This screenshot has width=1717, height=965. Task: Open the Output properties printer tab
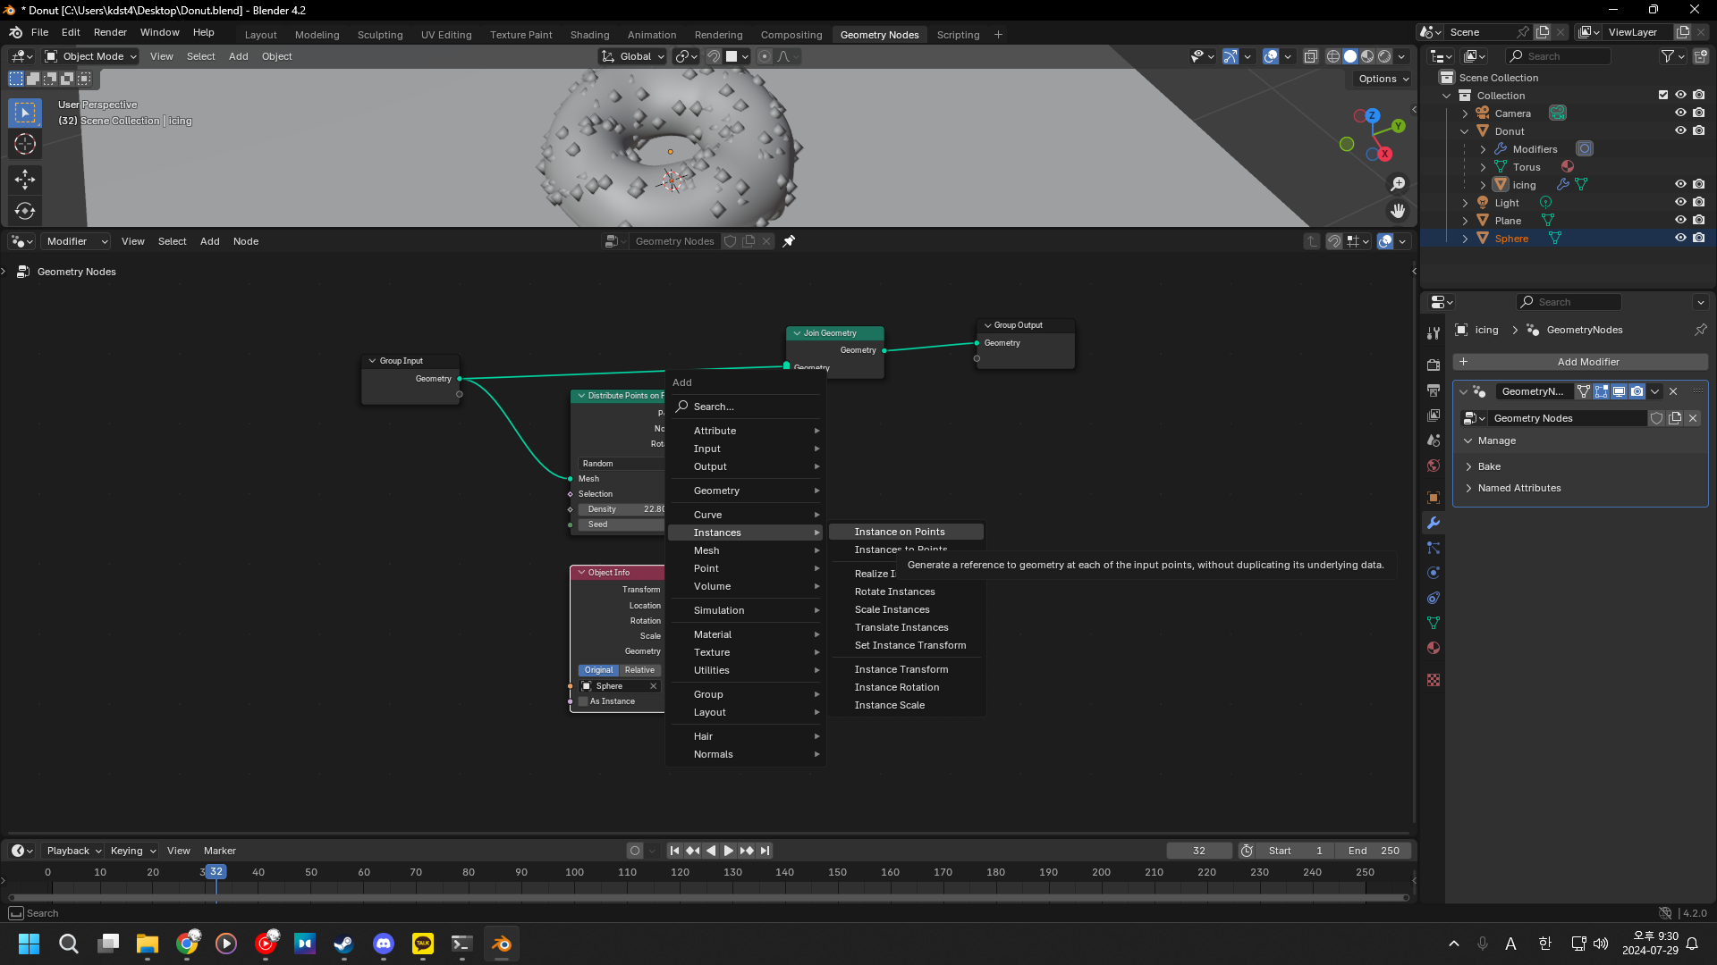(x=1434, y=390)
